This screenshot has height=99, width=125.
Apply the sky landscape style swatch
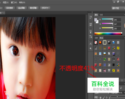click(105, 54)
